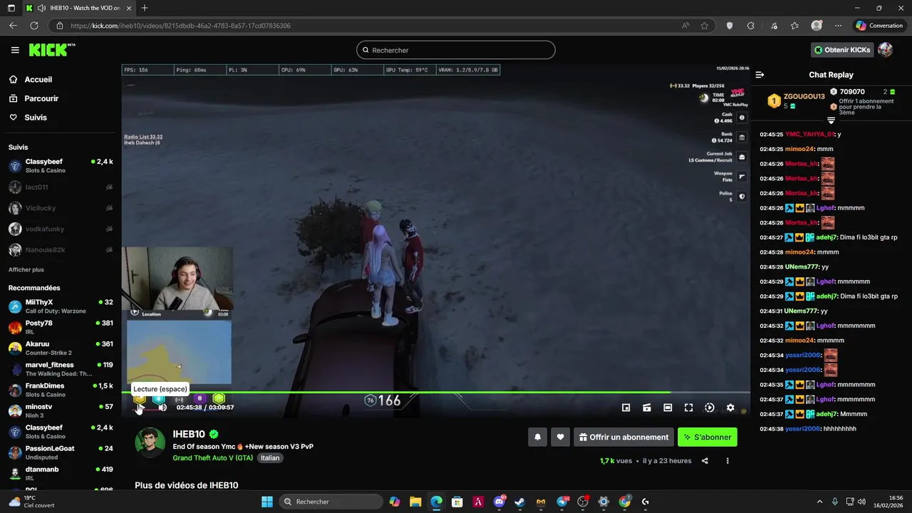
Task: Open the video's three-dot options menu
Action: point(727,461)
